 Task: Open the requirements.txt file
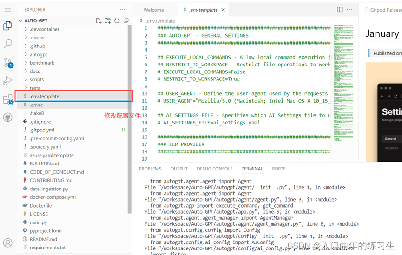[72, 248]
